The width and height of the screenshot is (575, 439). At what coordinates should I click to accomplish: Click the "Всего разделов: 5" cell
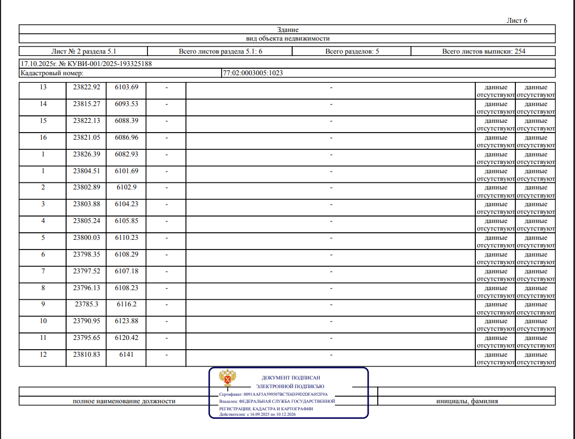[352, 51]
